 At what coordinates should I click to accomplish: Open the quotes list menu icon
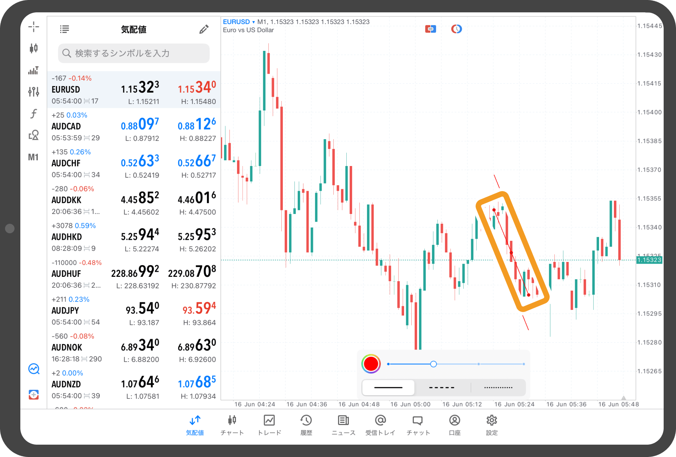click(x=65, y=29)
